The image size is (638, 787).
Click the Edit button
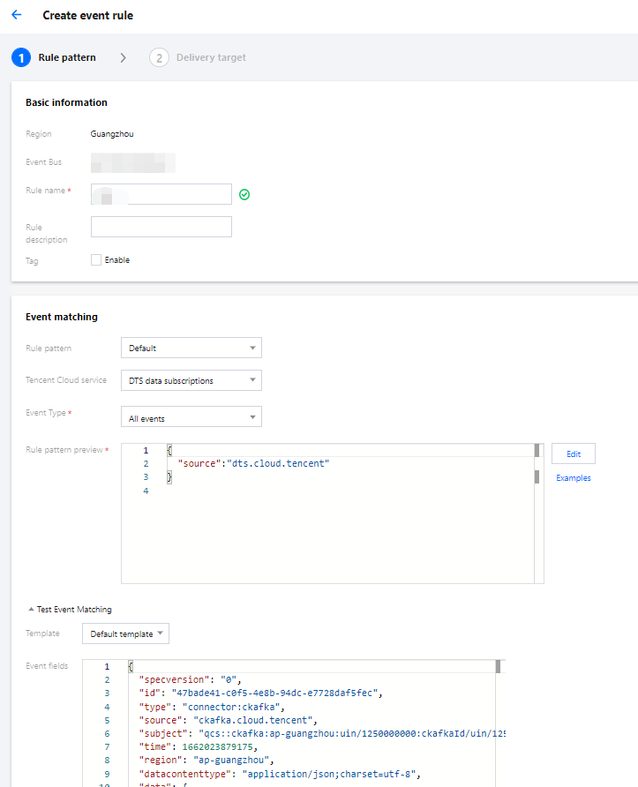pyautogui.click(x=574, y=453)
